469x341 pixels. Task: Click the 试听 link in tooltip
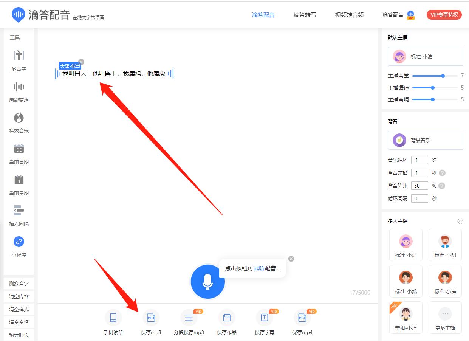(259, 268)
